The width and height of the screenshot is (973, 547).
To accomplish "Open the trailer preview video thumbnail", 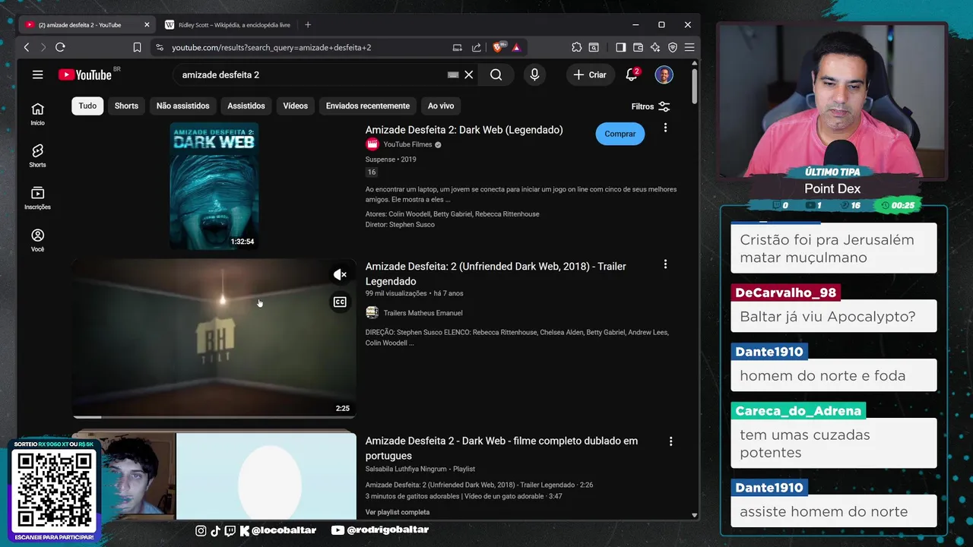I will [x=214, y=338].
